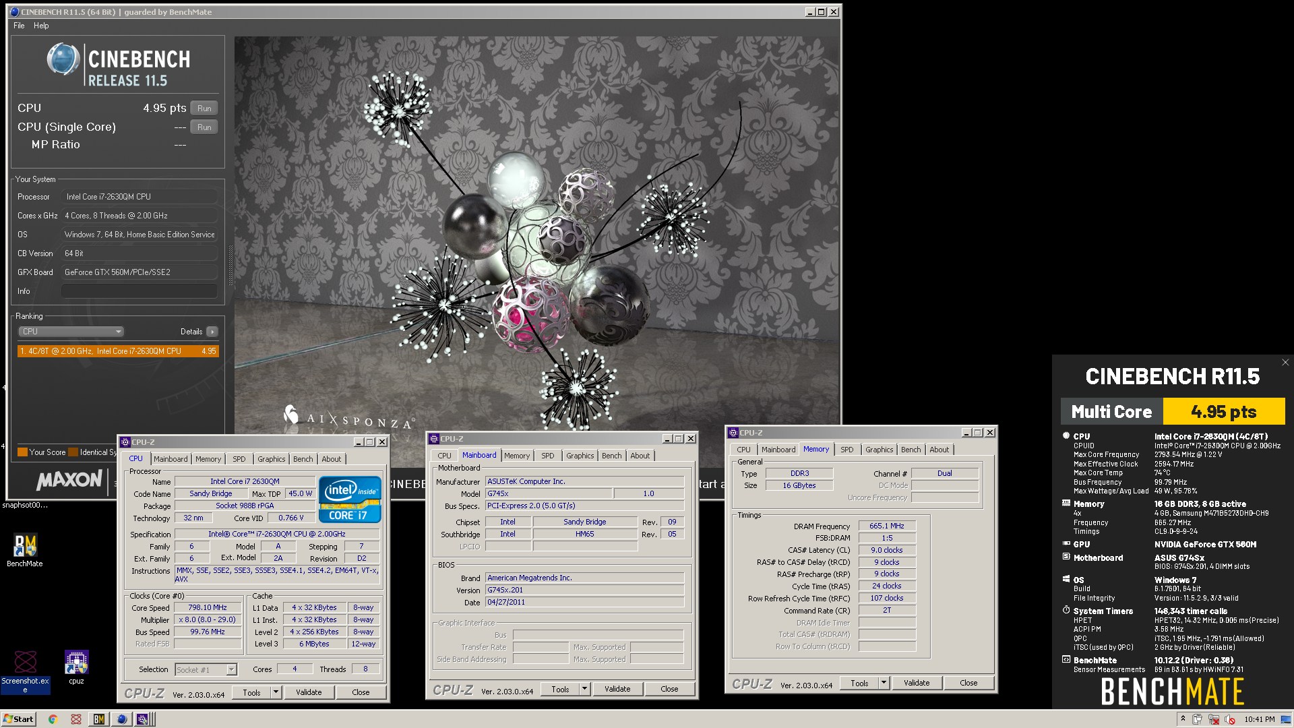Open About tab in CPU-Z Memory window
The width and height of the screenshot is (1294, 728).
(x=939, y=450)
